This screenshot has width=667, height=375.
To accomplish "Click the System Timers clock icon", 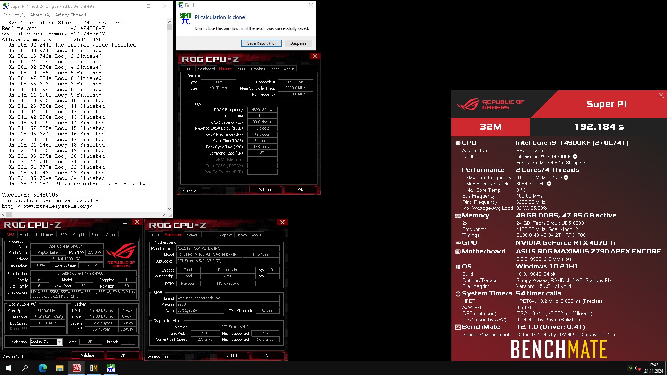I will [458, 294].
